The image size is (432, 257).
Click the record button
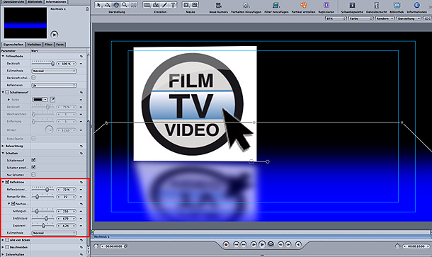[x=226, y=244]
